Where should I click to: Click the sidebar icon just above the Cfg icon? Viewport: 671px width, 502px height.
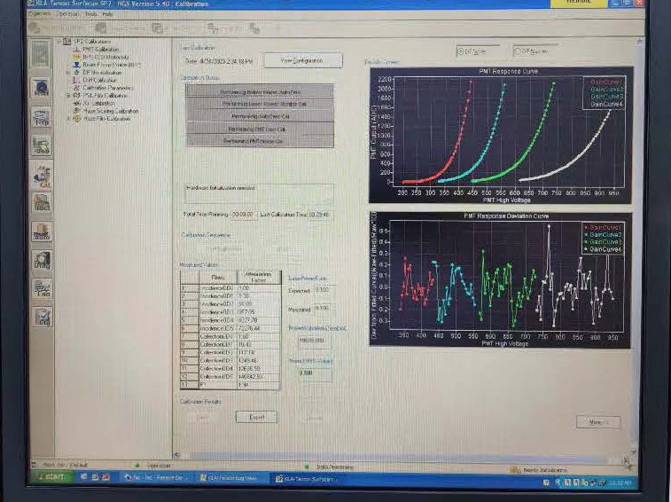[x=42, y=288]
